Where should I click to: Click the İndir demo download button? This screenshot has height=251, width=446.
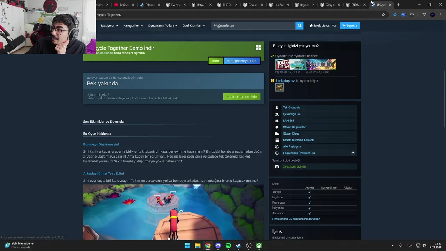216,61
